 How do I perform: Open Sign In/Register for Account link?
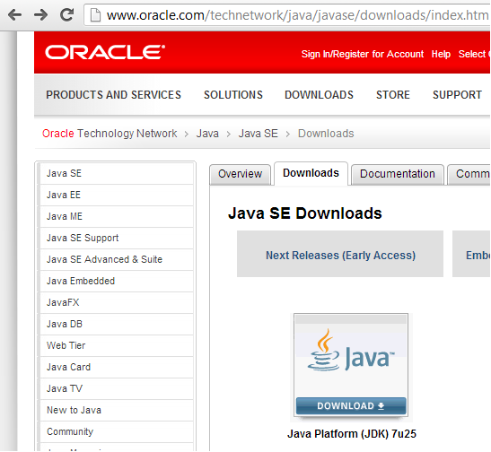tap(363, 54)
